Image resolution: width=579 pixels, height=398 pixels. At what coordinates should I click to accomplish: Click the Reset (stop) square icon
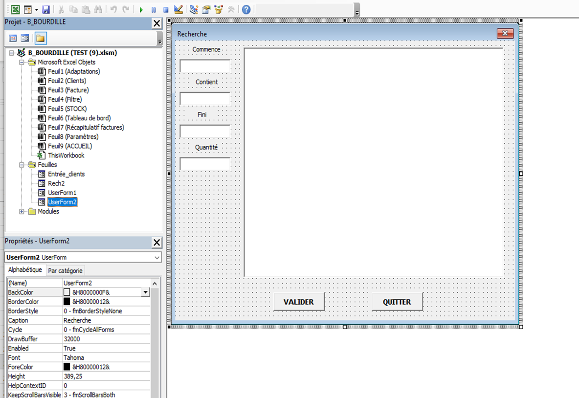click(166, 9)
